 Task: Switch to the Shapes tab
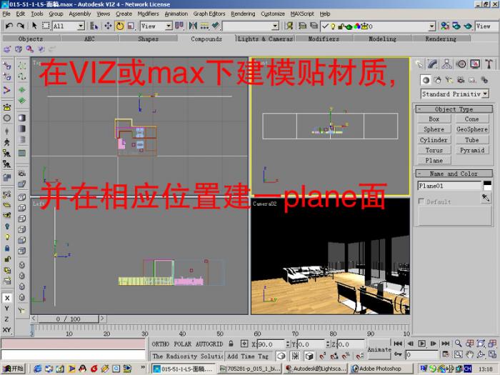click(x=149, y=39)
